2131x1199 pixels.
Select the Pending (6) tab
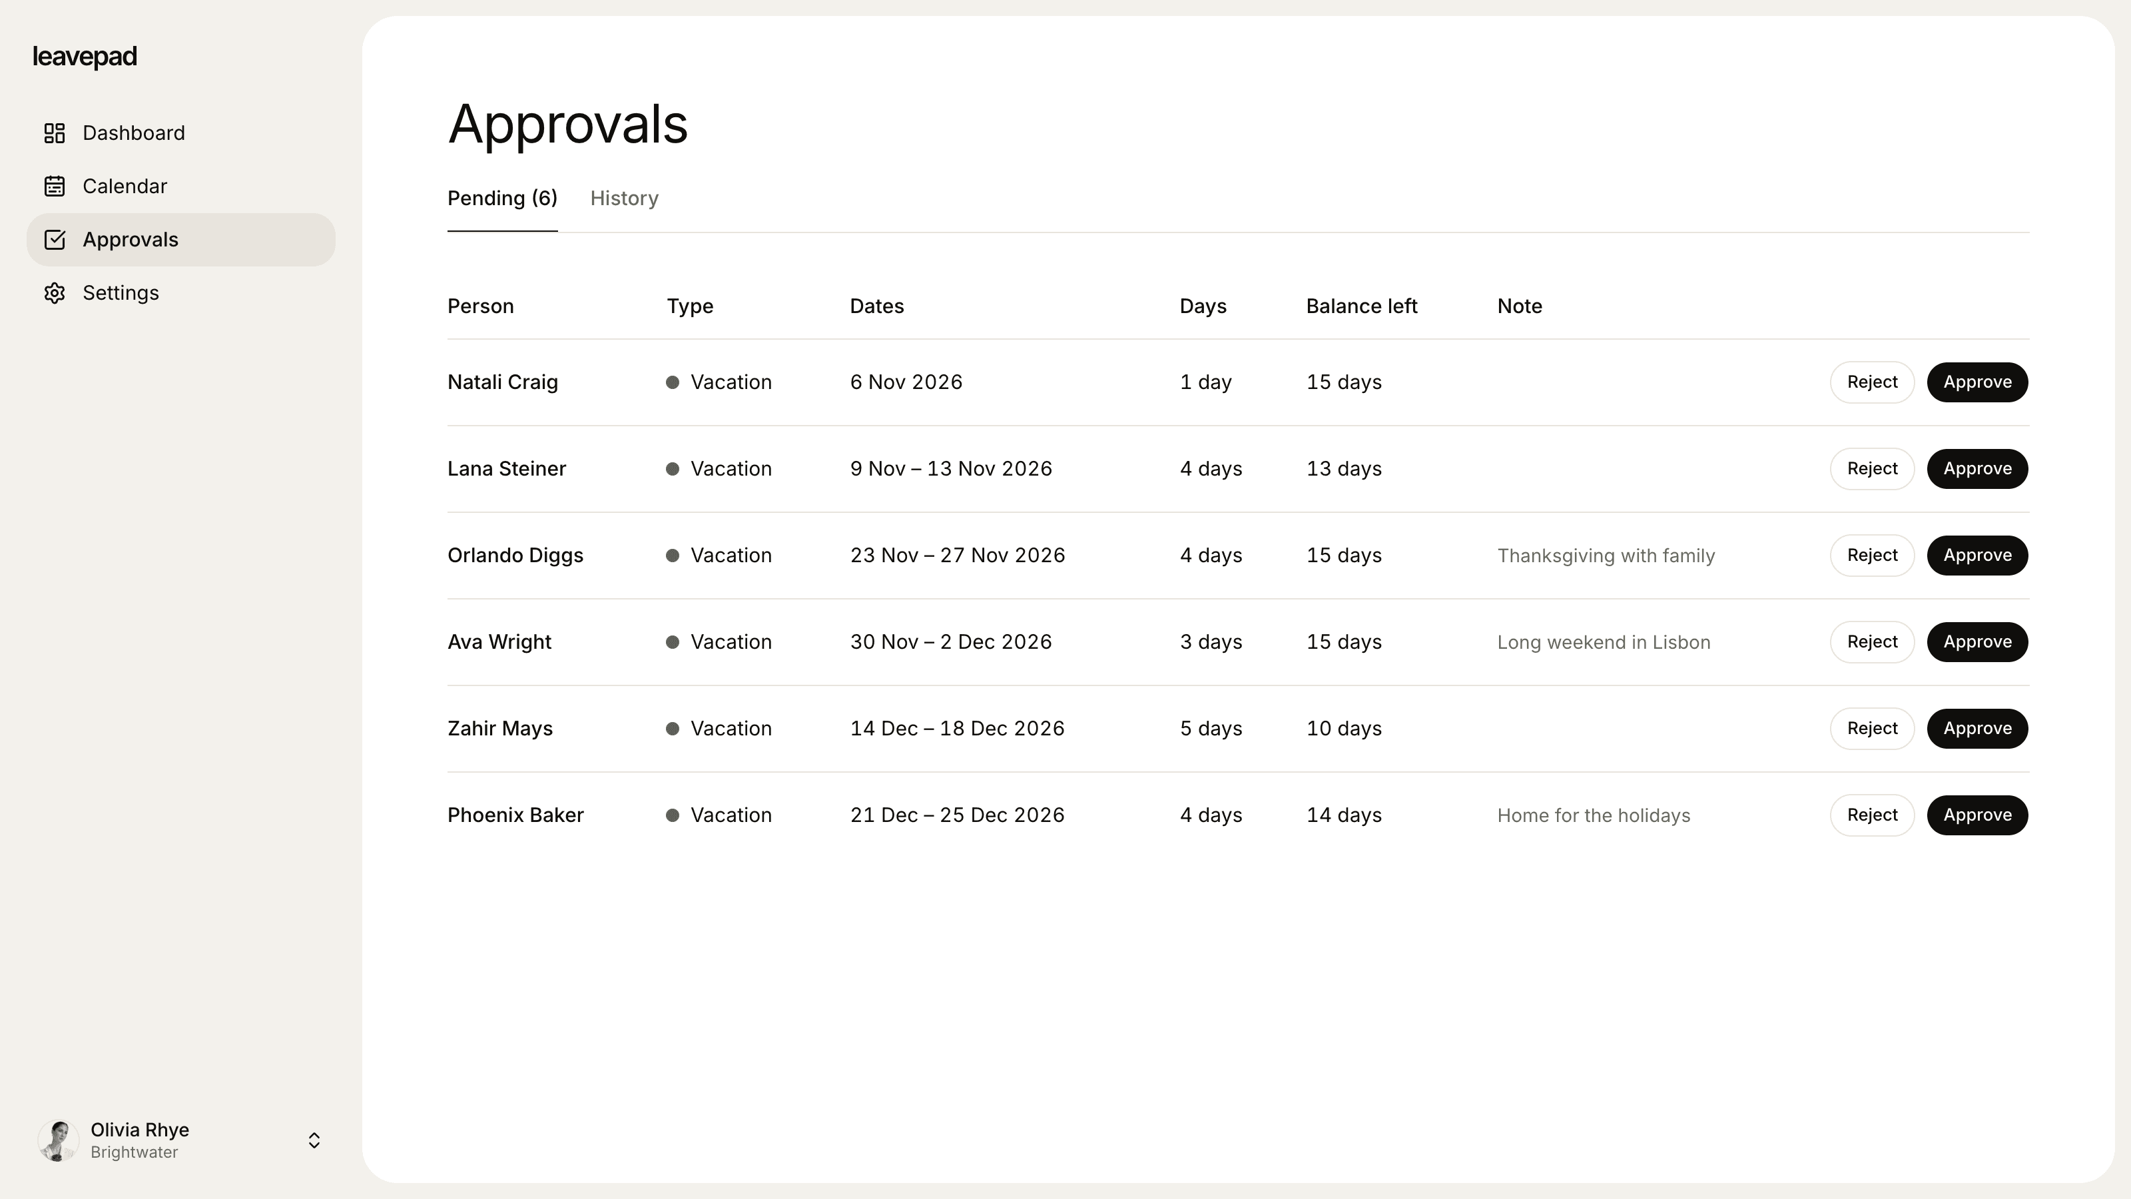502,199
